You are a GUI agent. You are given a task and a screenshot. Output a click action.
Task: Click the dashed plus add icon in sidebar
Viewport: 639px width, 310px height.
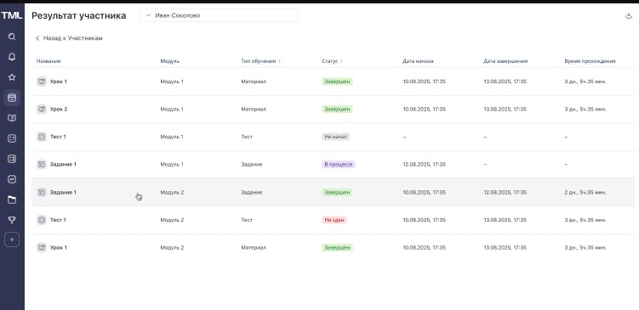click(x=12, y=240)
